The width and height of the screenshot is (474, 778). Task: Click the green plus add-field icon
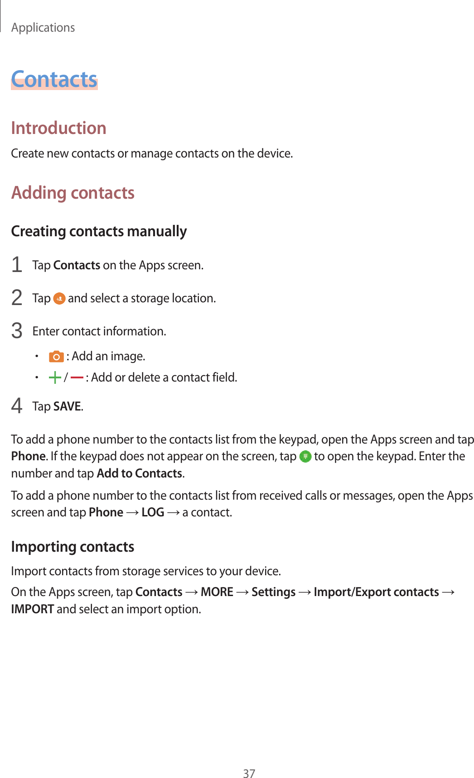coord(55,377)
